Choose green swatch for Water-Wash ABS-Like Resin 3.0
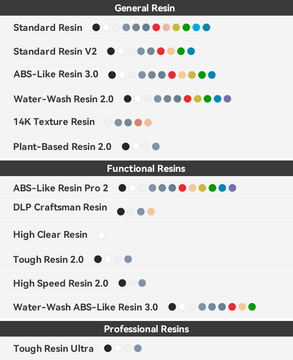The image size is (293, 360). (x=252, y=307)
